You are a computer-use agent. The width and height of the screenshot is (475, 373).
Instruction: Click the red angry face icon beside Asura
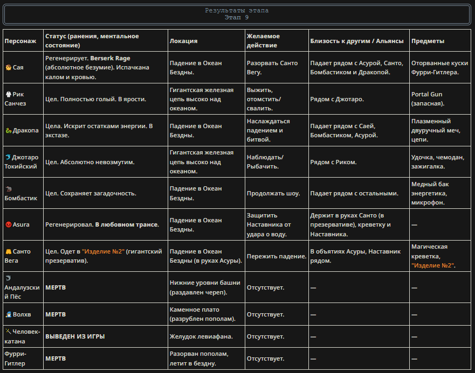9,224
